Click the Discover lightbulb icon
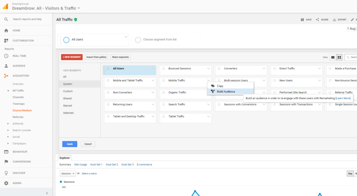Image resolution: width=357 pixels, height=196 pixels. pyautogui.click(x=6, y=173)
